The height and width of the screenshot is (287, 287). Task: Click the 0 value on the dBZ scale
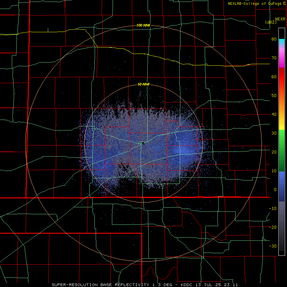(275, 190)
